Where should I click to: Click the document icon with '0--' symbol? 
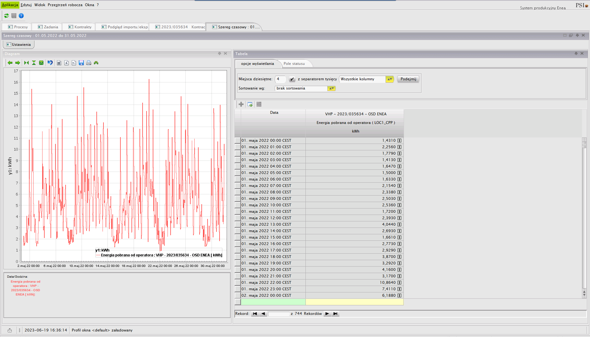74,63
